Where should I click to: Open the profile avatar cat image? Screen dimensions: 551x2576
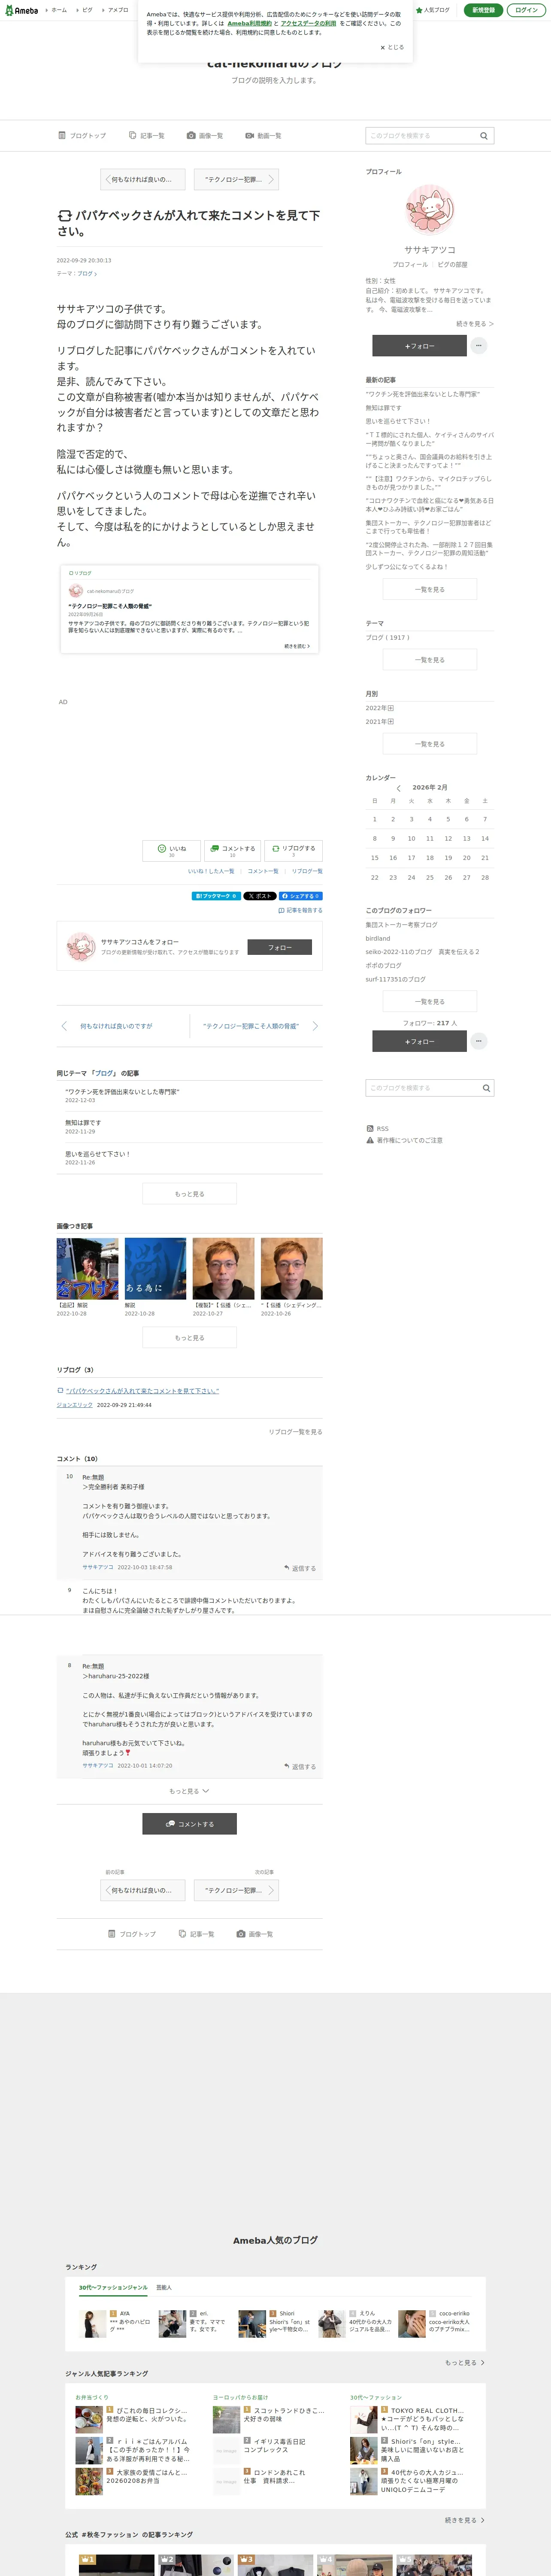[430, 210]
